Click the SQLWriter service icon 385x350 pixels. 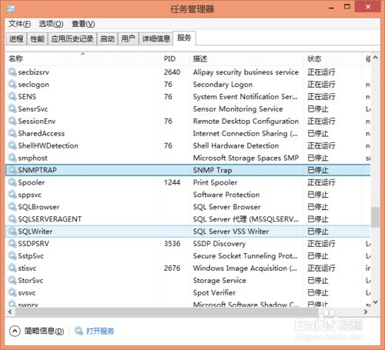point(12,232)
